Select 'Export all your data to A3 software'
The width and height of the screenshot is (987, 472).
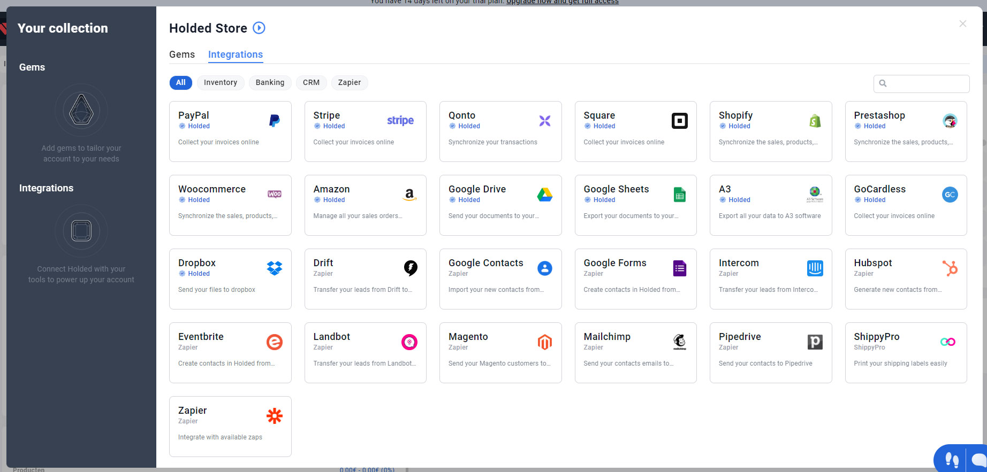pos(770,216)
